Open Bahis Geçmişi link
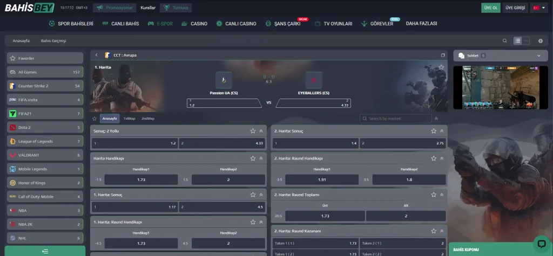The image size is (553, 256). (53, 41)
